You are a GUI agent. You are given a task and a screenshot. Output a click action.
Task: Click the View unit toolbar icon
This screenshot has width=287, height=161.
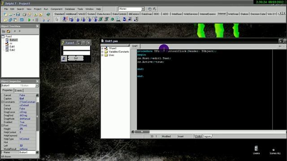pyautogui.click(x=5, y=20)
